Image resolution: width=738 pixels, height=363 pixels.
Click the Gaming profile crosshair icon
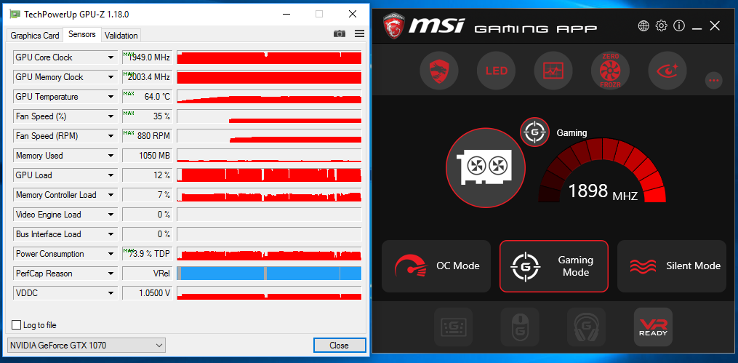click(x=534, y=132)
